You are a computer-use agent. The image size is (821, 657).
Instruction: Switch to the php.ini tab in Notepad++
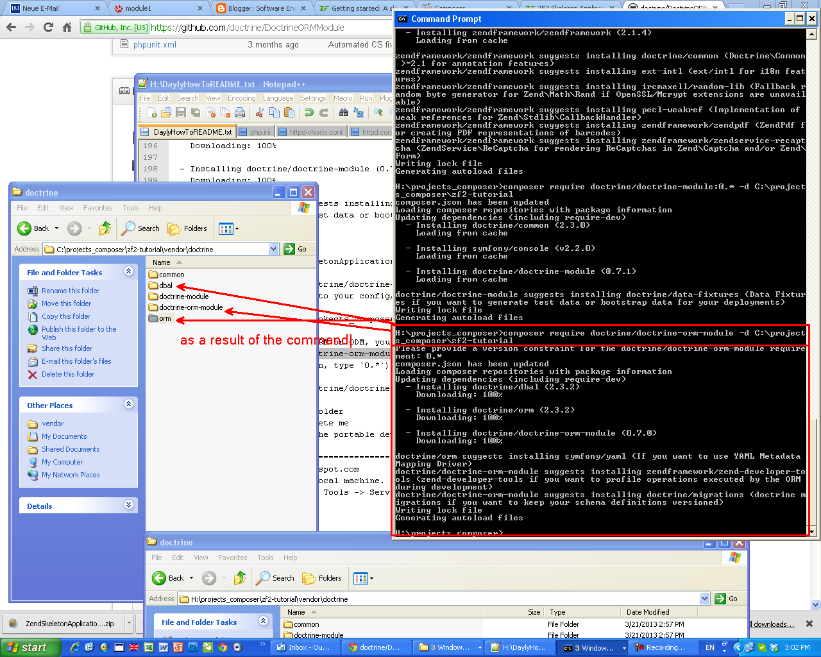pyautogui.click(x=256, y=132)
